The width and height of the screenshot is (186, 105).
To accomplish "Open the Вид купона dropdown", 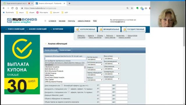I will click(x=112, y=58).
